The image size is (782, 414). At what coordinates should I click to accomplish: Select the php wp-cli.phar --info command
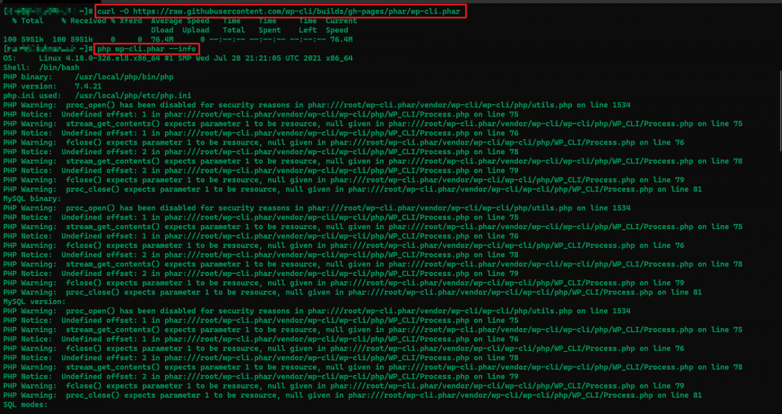click(147, 48)
